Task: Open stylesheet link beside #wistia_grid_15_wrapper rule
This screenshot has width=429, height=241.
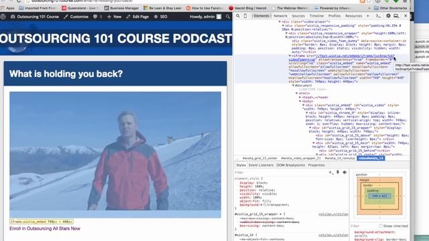Action: pos(334,214)
